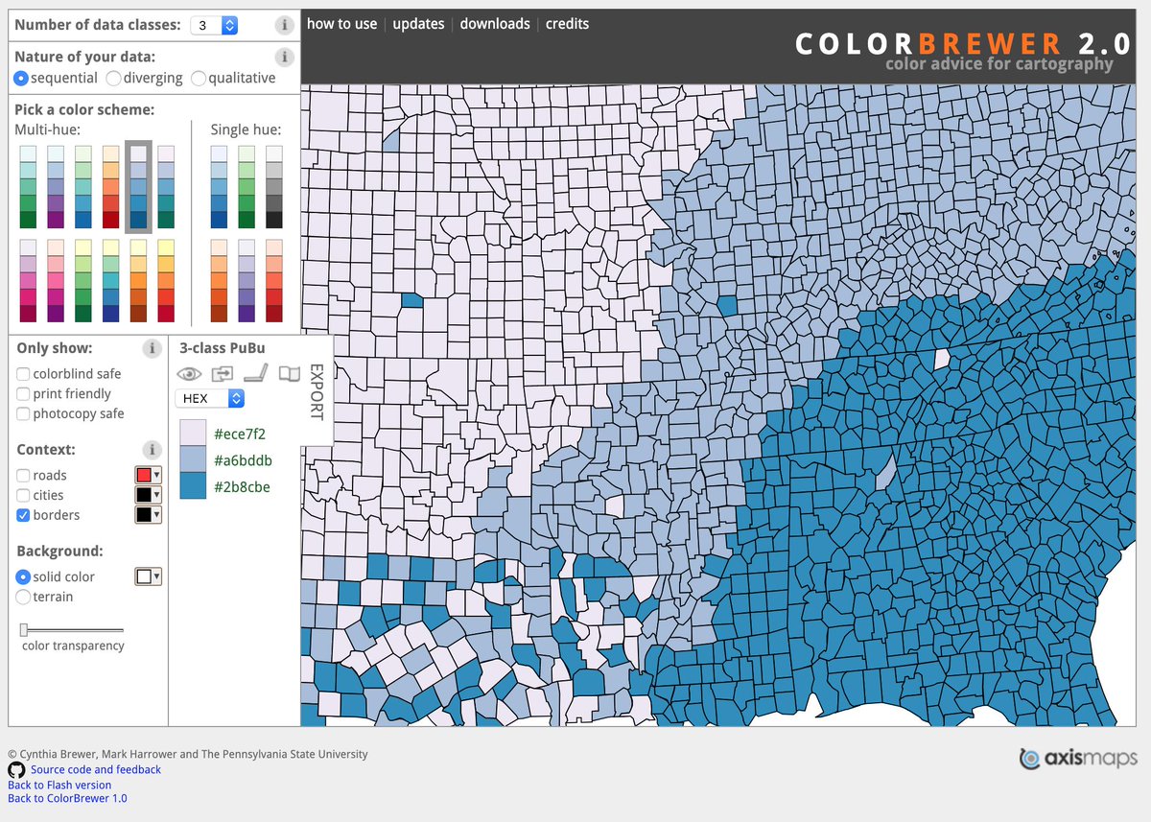Select the YlGn yellow-green color ramp
The height and width of the screenshot is (822, 1151).
83,280
